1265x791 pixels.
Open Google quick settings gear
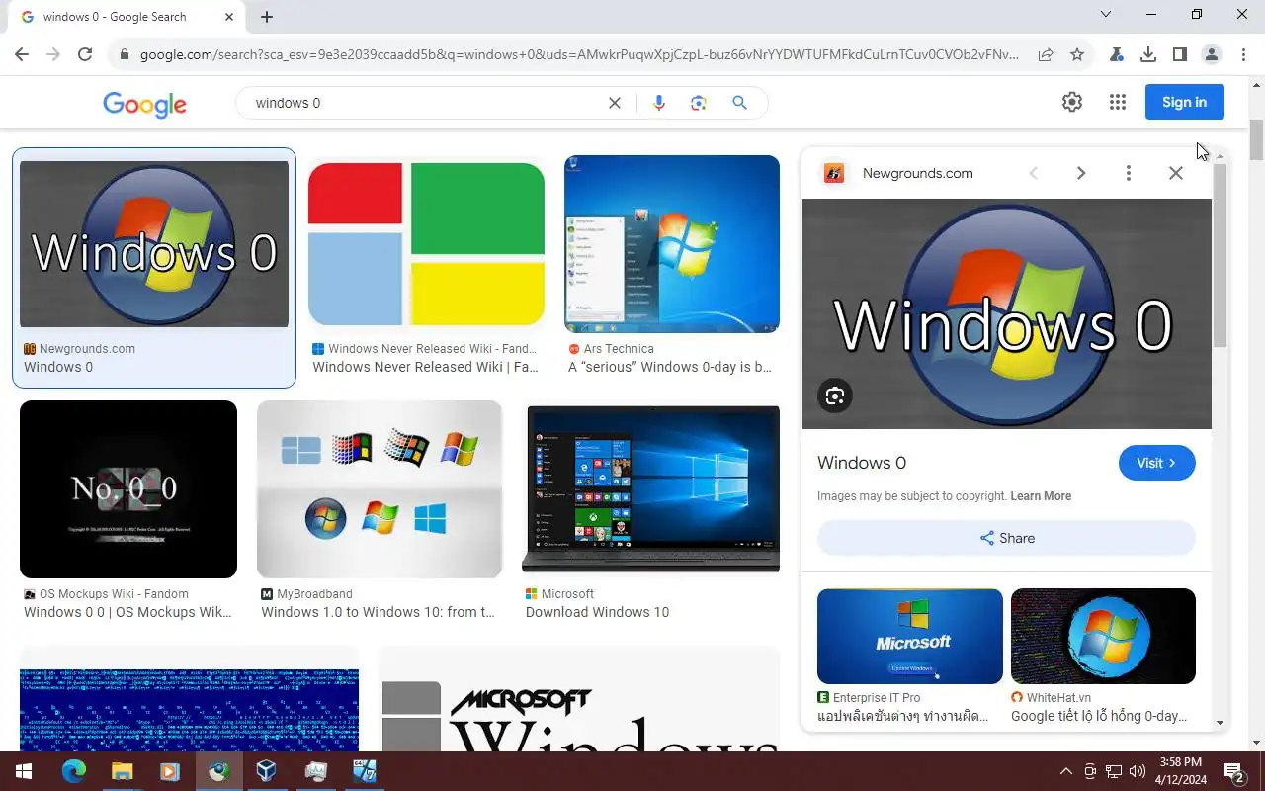1072,102
